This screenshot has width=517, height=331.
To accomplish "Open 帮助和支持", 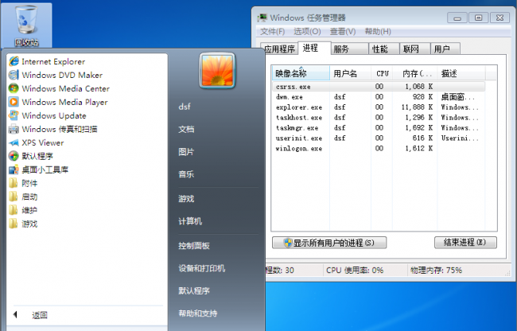I will [198, 313].
